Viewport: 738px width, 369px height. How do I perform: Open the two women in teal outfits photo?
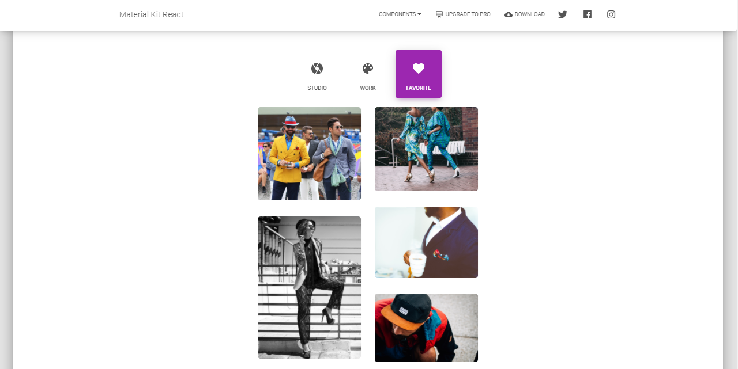tap(426, 149)
